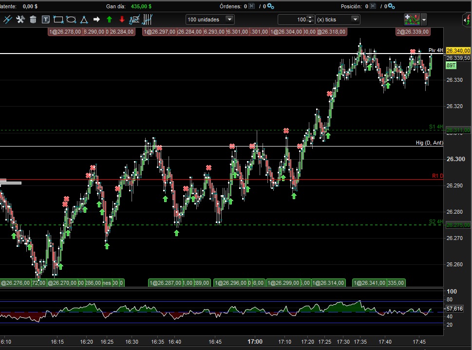This screenshot has height=350, width=472.
Task: Open the '(x) ticks' timeframe dropdown
Action: [338, 19]
